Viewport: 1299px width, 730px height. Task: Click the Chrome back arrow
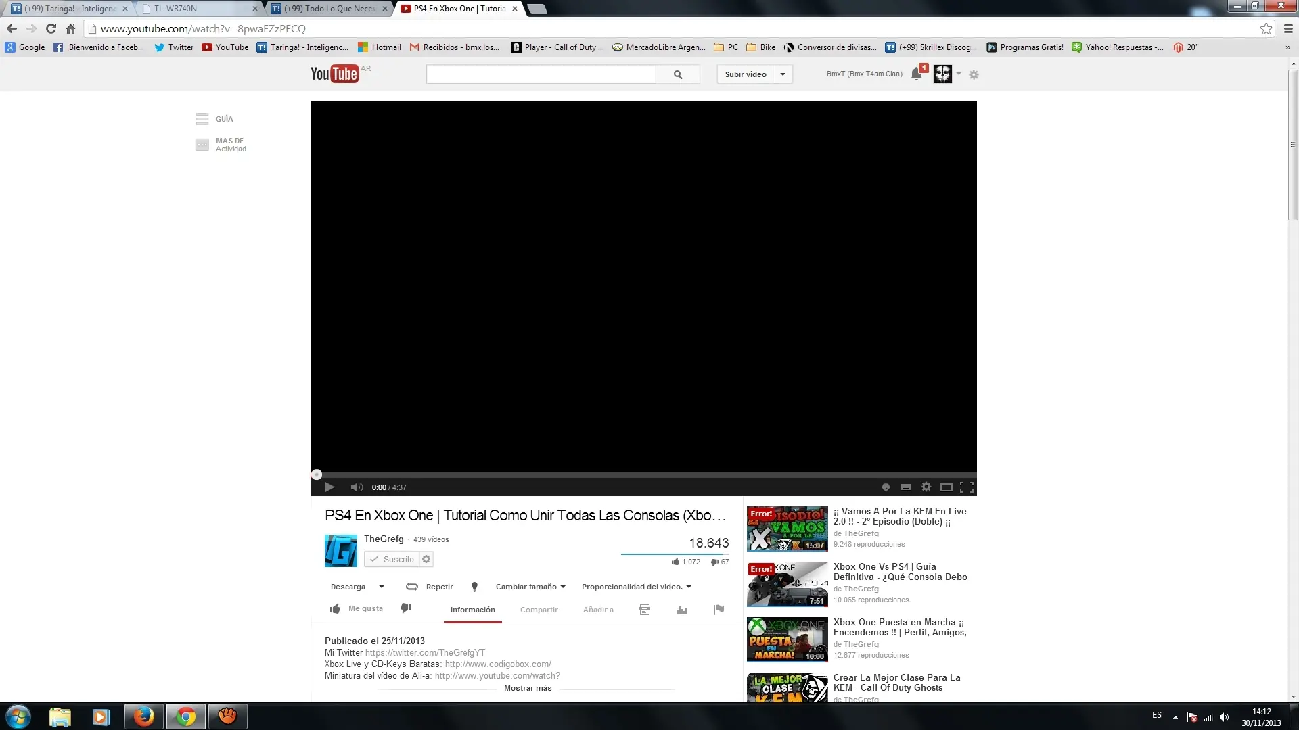point(12,28)
